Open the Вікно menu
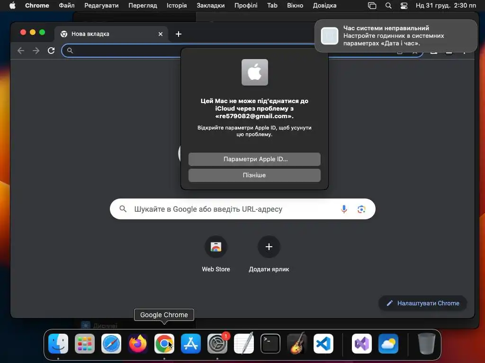 click(295, 6)
